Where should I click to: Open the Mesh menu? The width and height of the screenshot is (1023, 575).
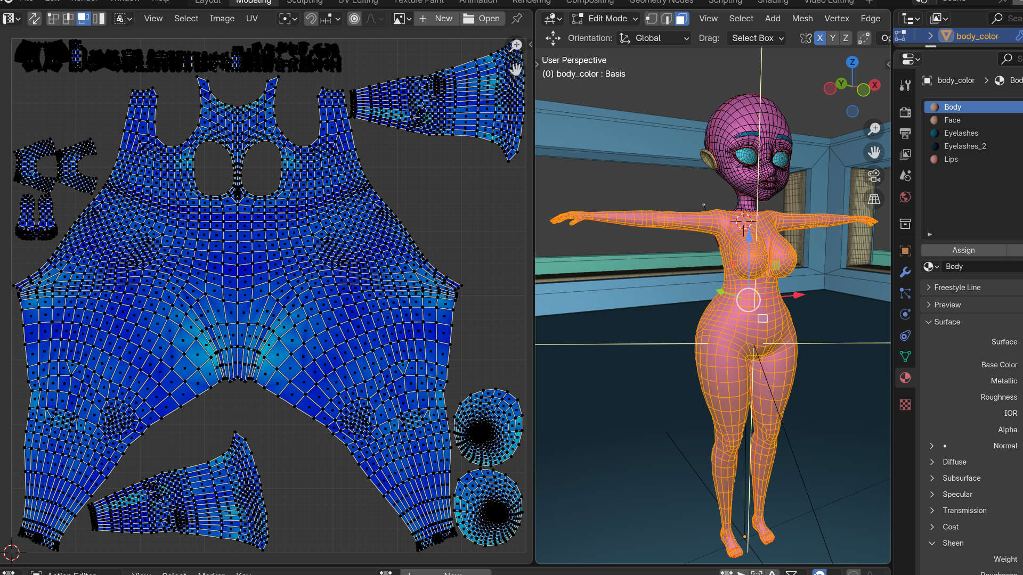tap(802, 19)
